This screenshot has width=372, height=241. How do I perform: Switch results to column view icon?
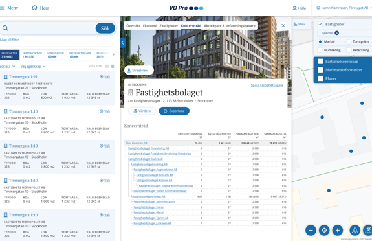click(x=107, y=66)
